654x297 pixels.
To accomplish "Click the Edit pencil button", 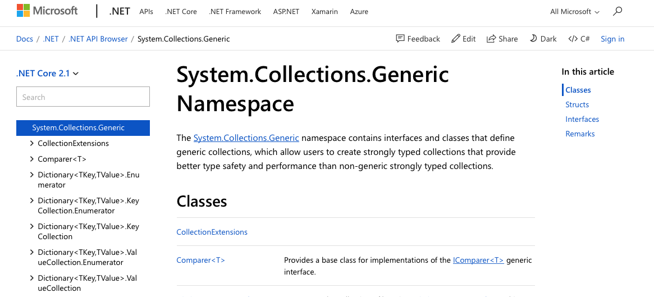I will point(463,39).
